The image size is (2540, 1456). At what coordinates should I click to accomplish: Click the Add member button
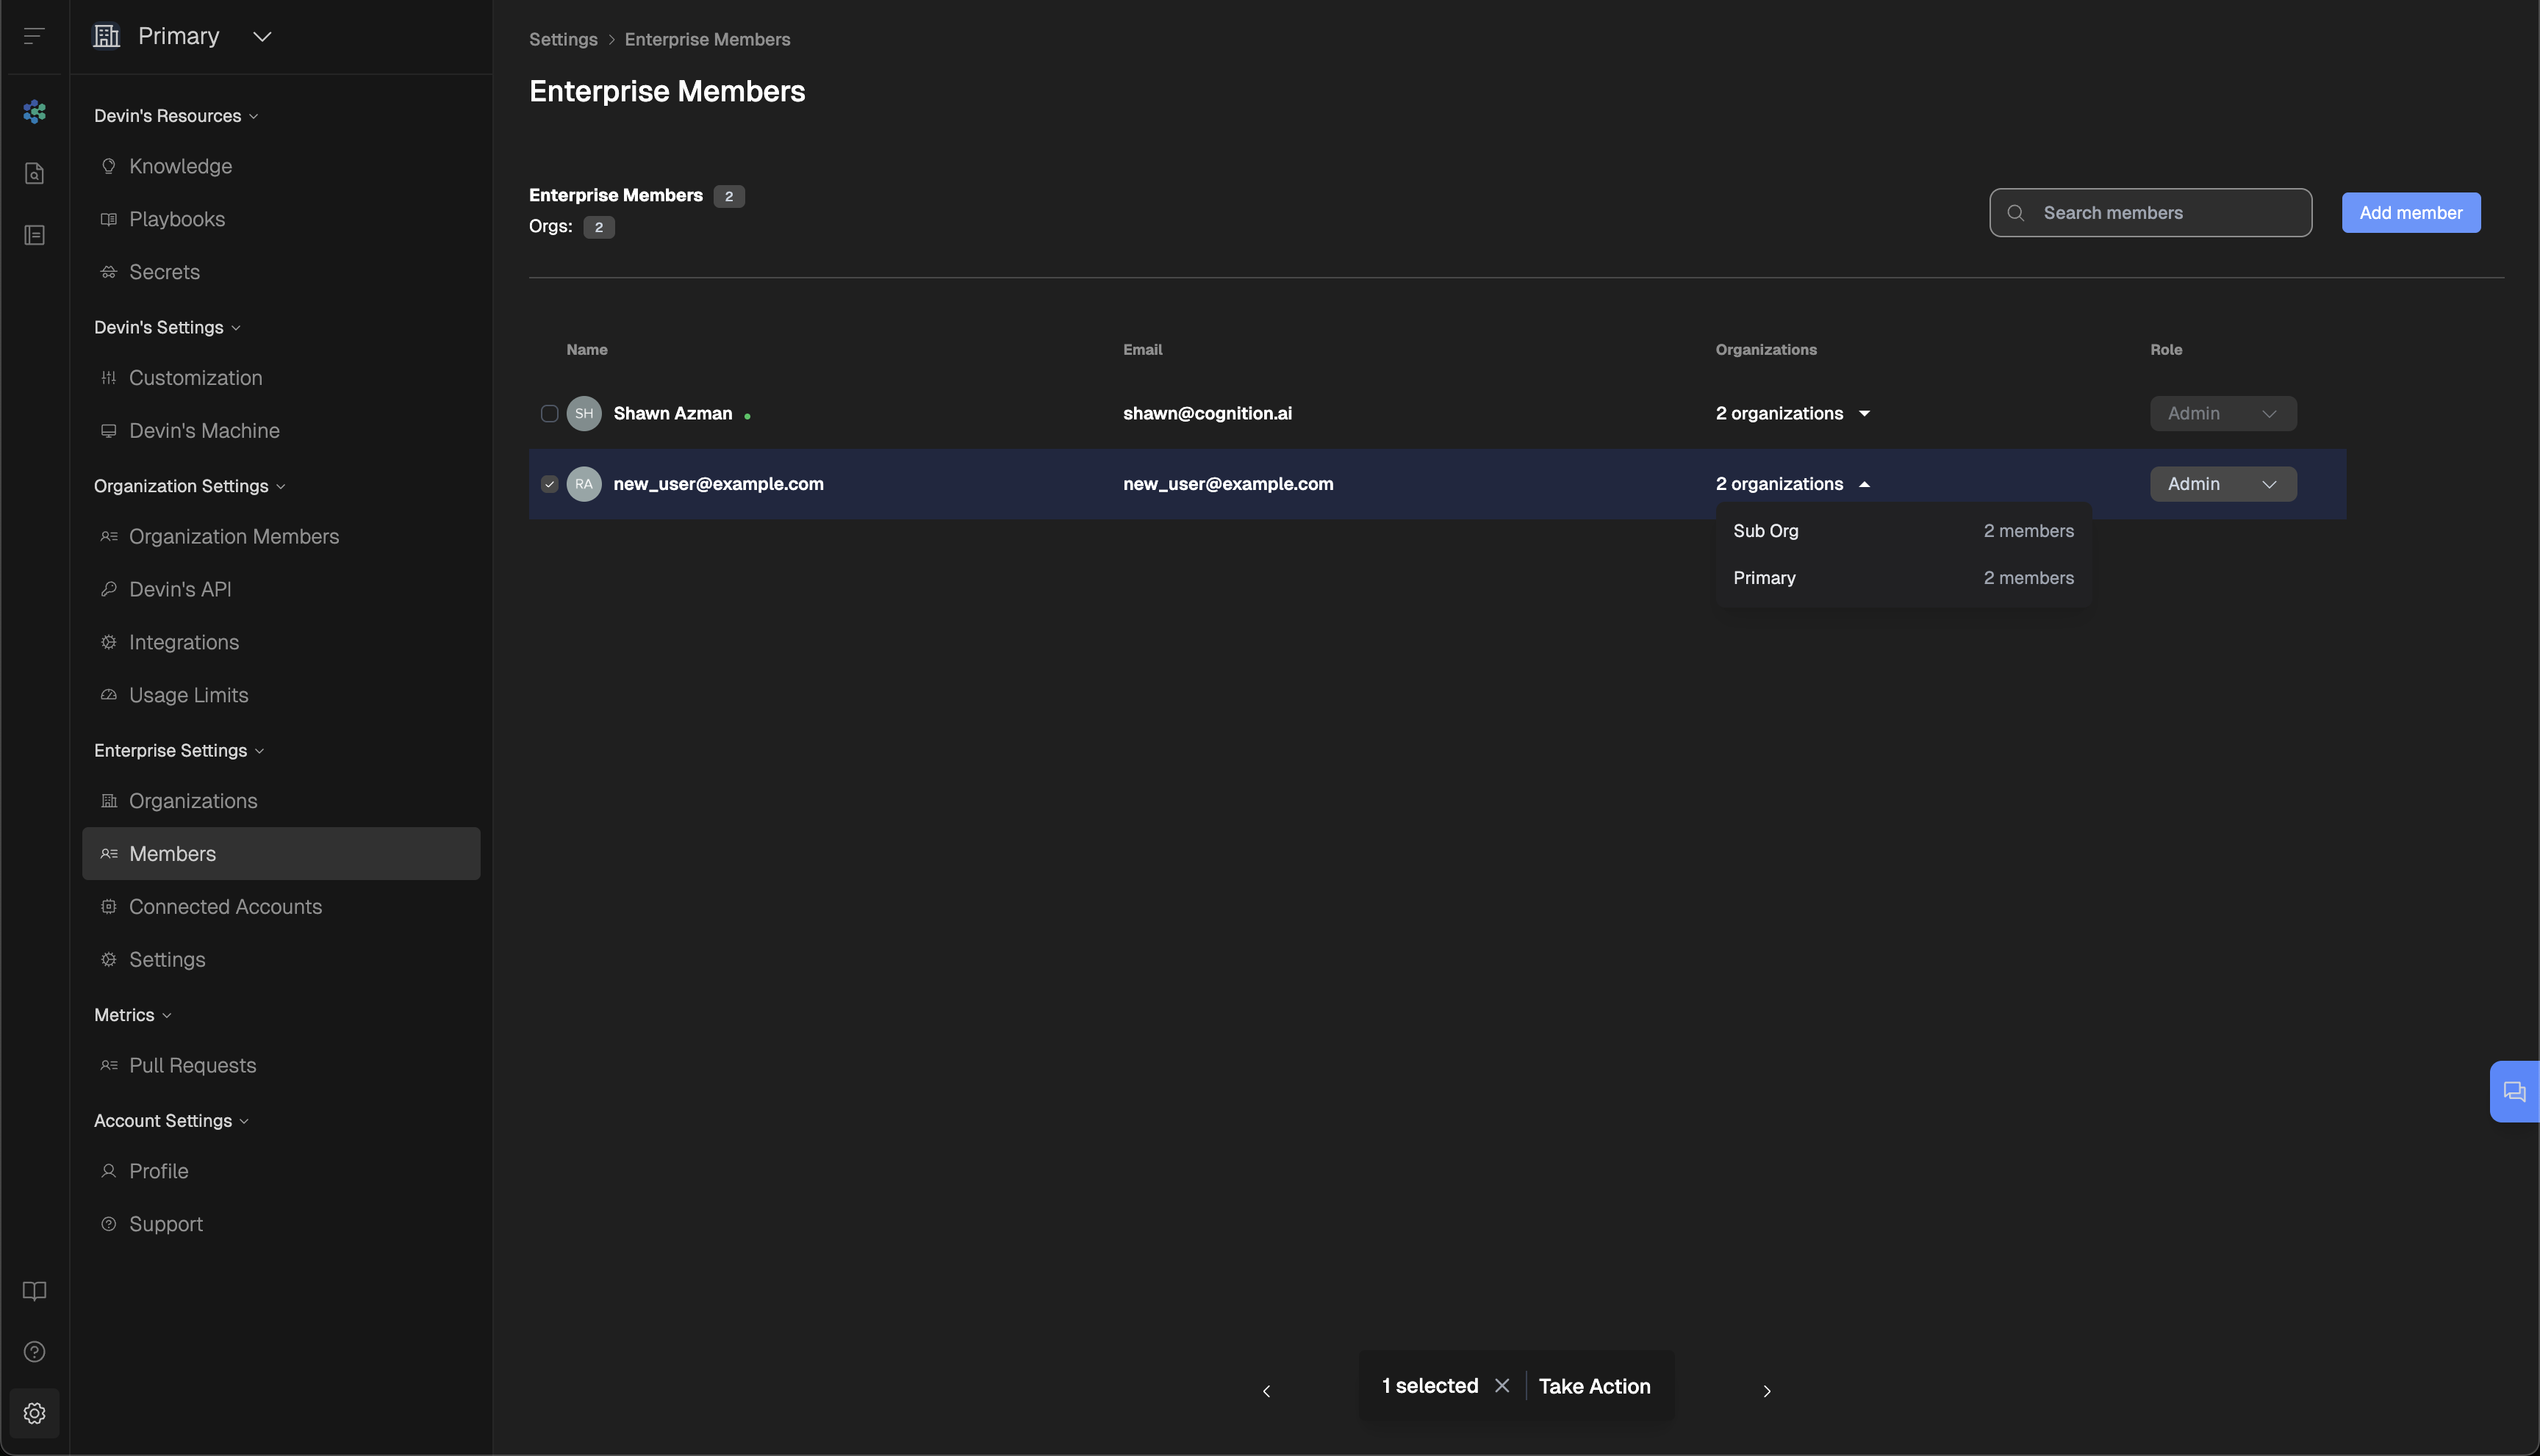point(2410,213)
